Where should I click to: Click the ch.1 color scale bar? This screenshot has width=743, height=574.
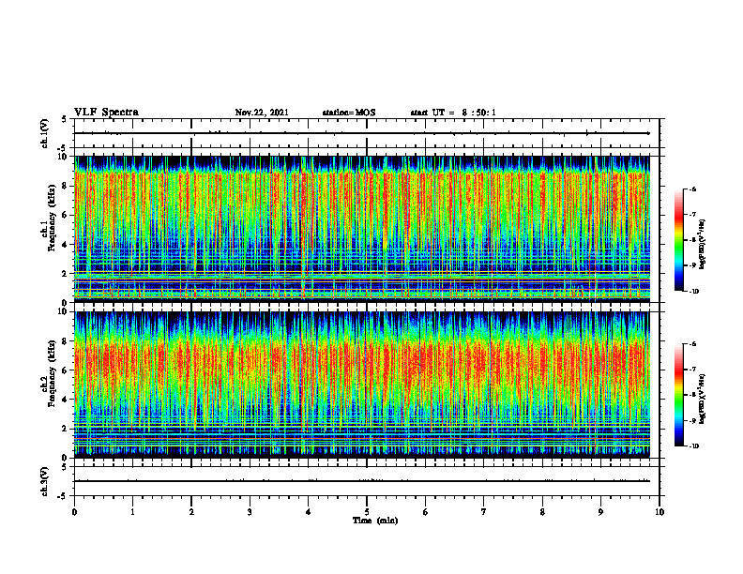click(679, 240)
